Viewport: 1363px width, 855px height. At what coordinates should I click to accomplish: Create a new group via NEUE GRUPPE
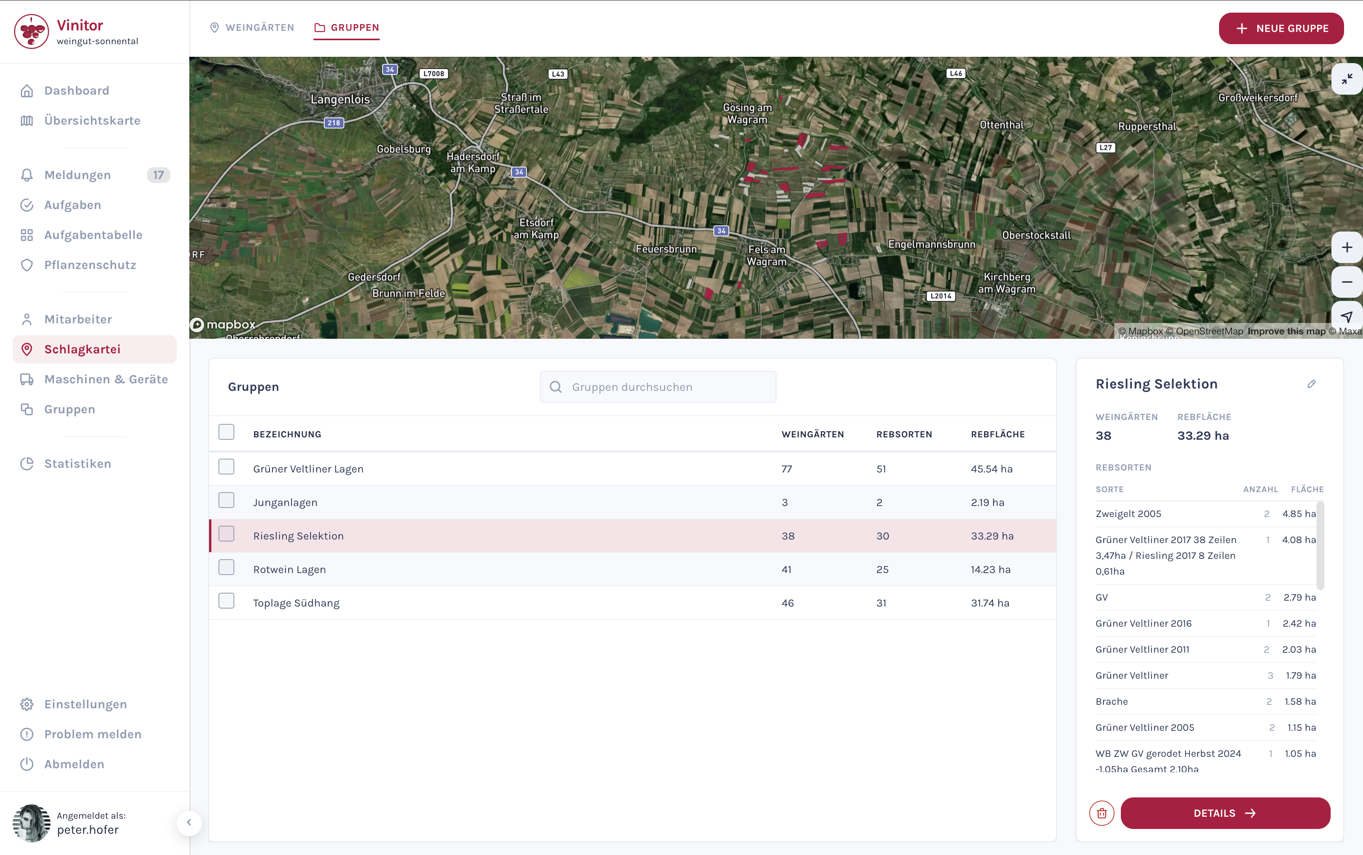(x=1281, y=28)
